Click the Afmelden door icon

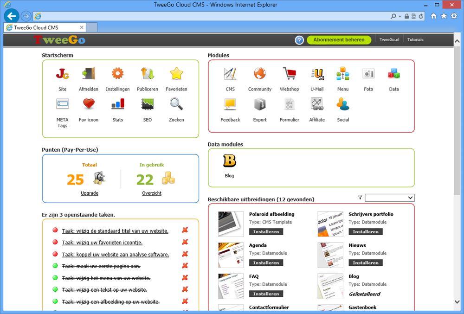[89, 74]
